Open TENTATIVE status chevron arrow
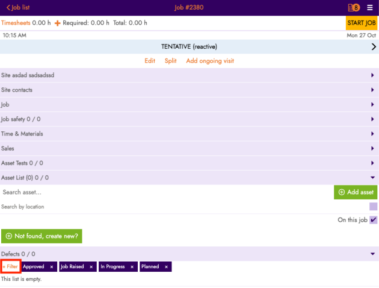The image size is (379, 288). 373,47
